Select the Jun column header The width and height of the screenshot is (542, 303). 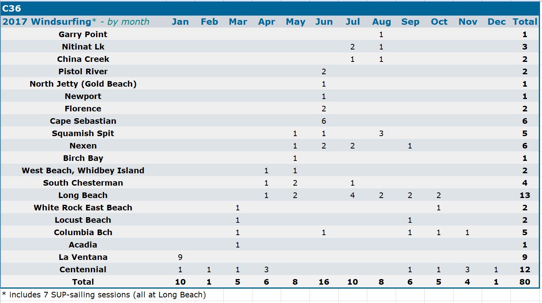[324, 22]
